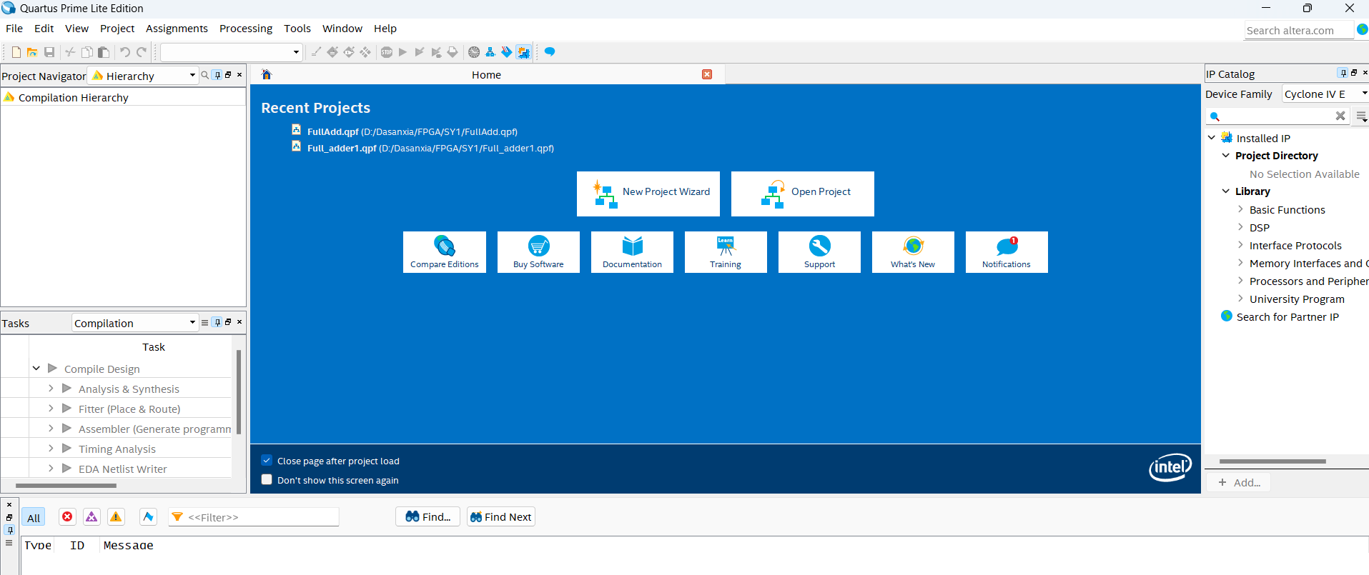1369x575 pixels.
Task: Click the Cut scissors toolbar icon
Action: pos(70,52)
